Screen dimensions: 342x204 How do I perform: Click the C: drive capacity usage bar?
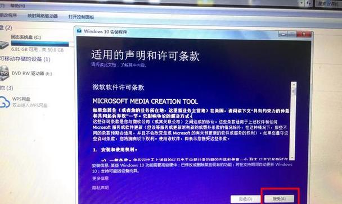click(x=40, y=44)
